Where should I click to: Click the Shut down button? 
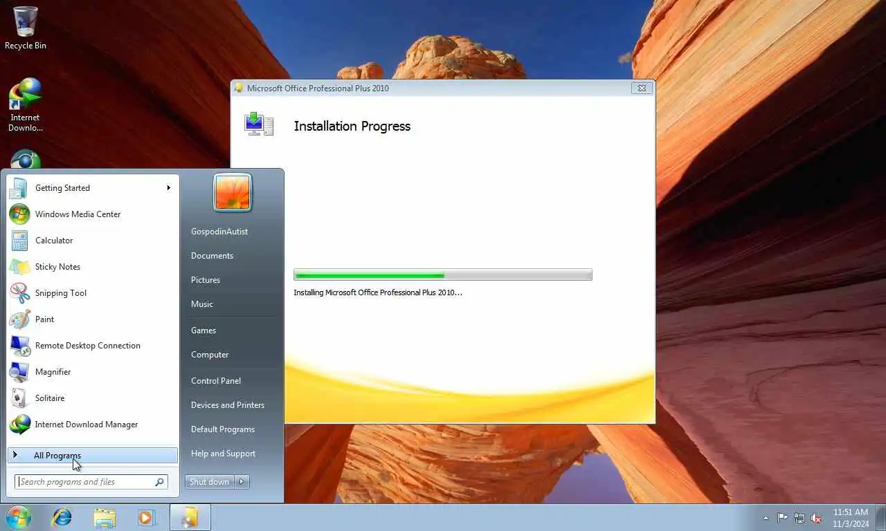click(x=210, y=482)
